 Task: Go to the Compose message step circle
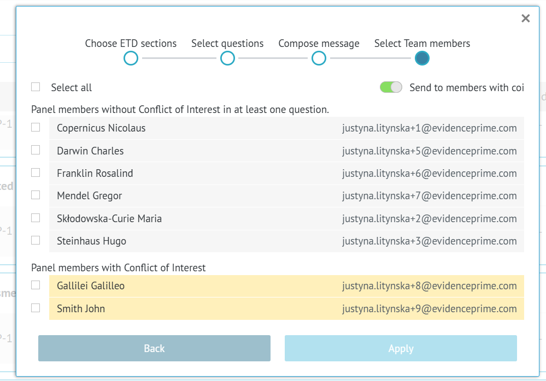click(x=319, y=58)
